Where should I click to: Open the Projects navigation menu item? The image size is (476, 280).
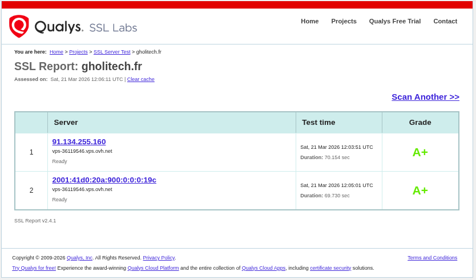click(344, 21)
